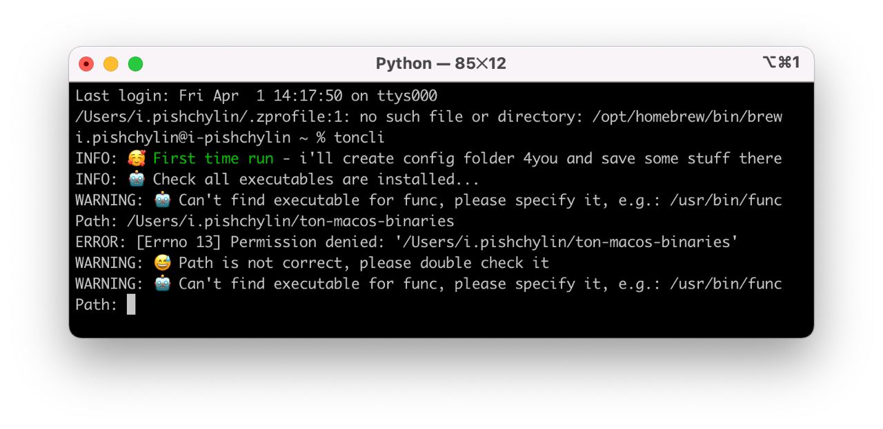This screenshot has width=883, height=429.
Task: Close the Python terminal window with the red button
Action: pyautogui.click(x=86, y=64)
